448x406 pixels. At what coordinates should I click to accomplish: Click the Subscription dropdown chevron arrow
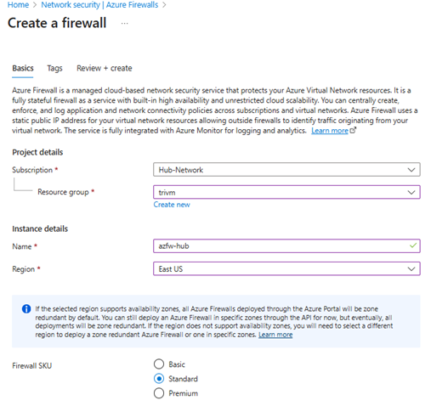[x=411, y=170]
